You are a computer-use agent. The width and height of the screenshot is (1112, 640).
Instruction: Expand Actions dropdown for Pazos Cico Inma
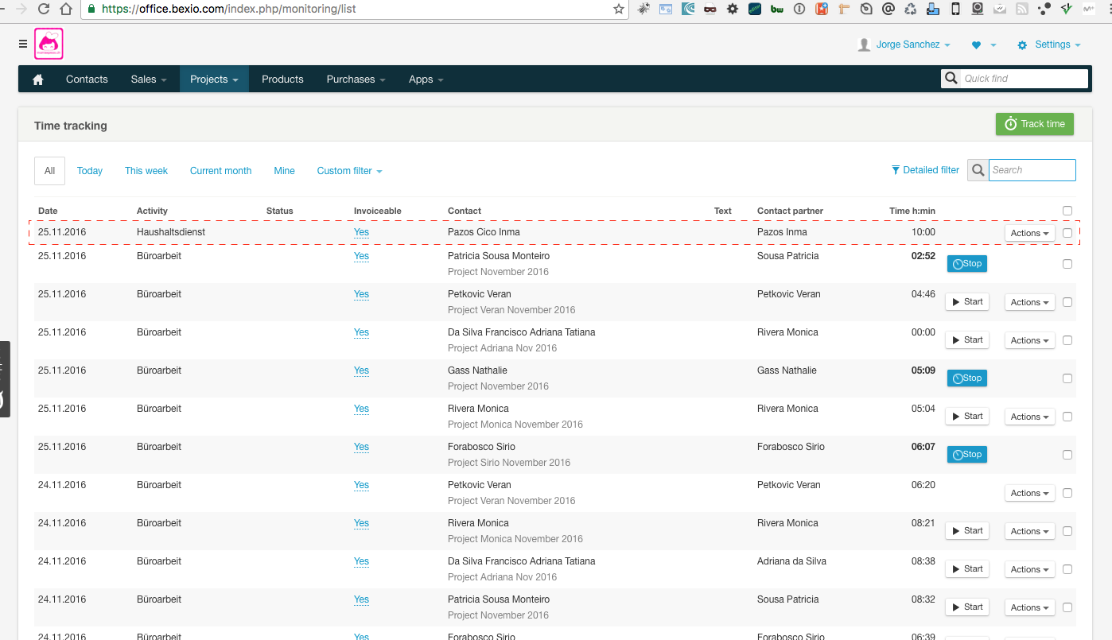pyautogui.click(x=1029, y=233)
